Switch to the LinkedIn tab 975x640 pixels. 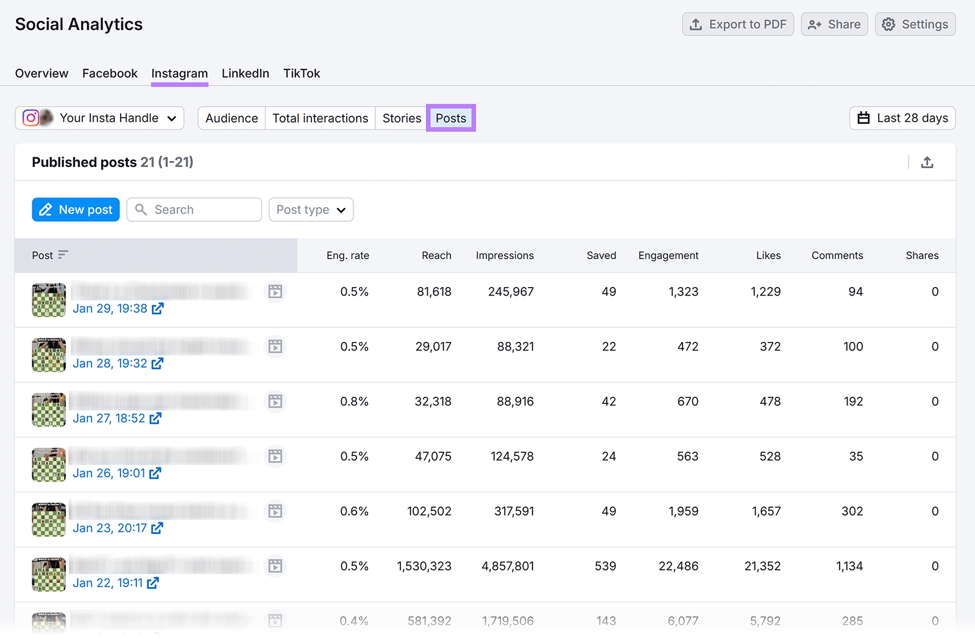click(x=245, y=73)
